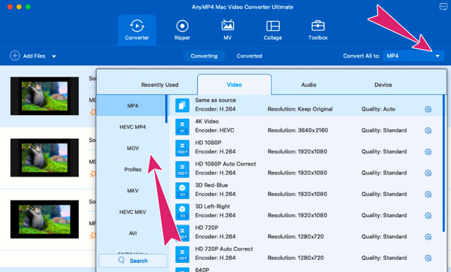Expand the Add Files dropdown arrow

(x=54, y=56)
